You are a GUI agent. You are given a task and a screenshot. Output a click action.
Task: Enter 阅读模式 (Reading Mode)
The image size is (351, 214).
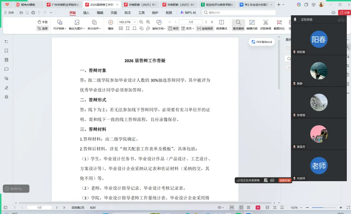pos(222,28)
